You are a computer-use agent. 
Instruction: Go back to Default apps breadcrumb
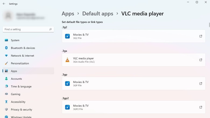click(x=98, y=13)
